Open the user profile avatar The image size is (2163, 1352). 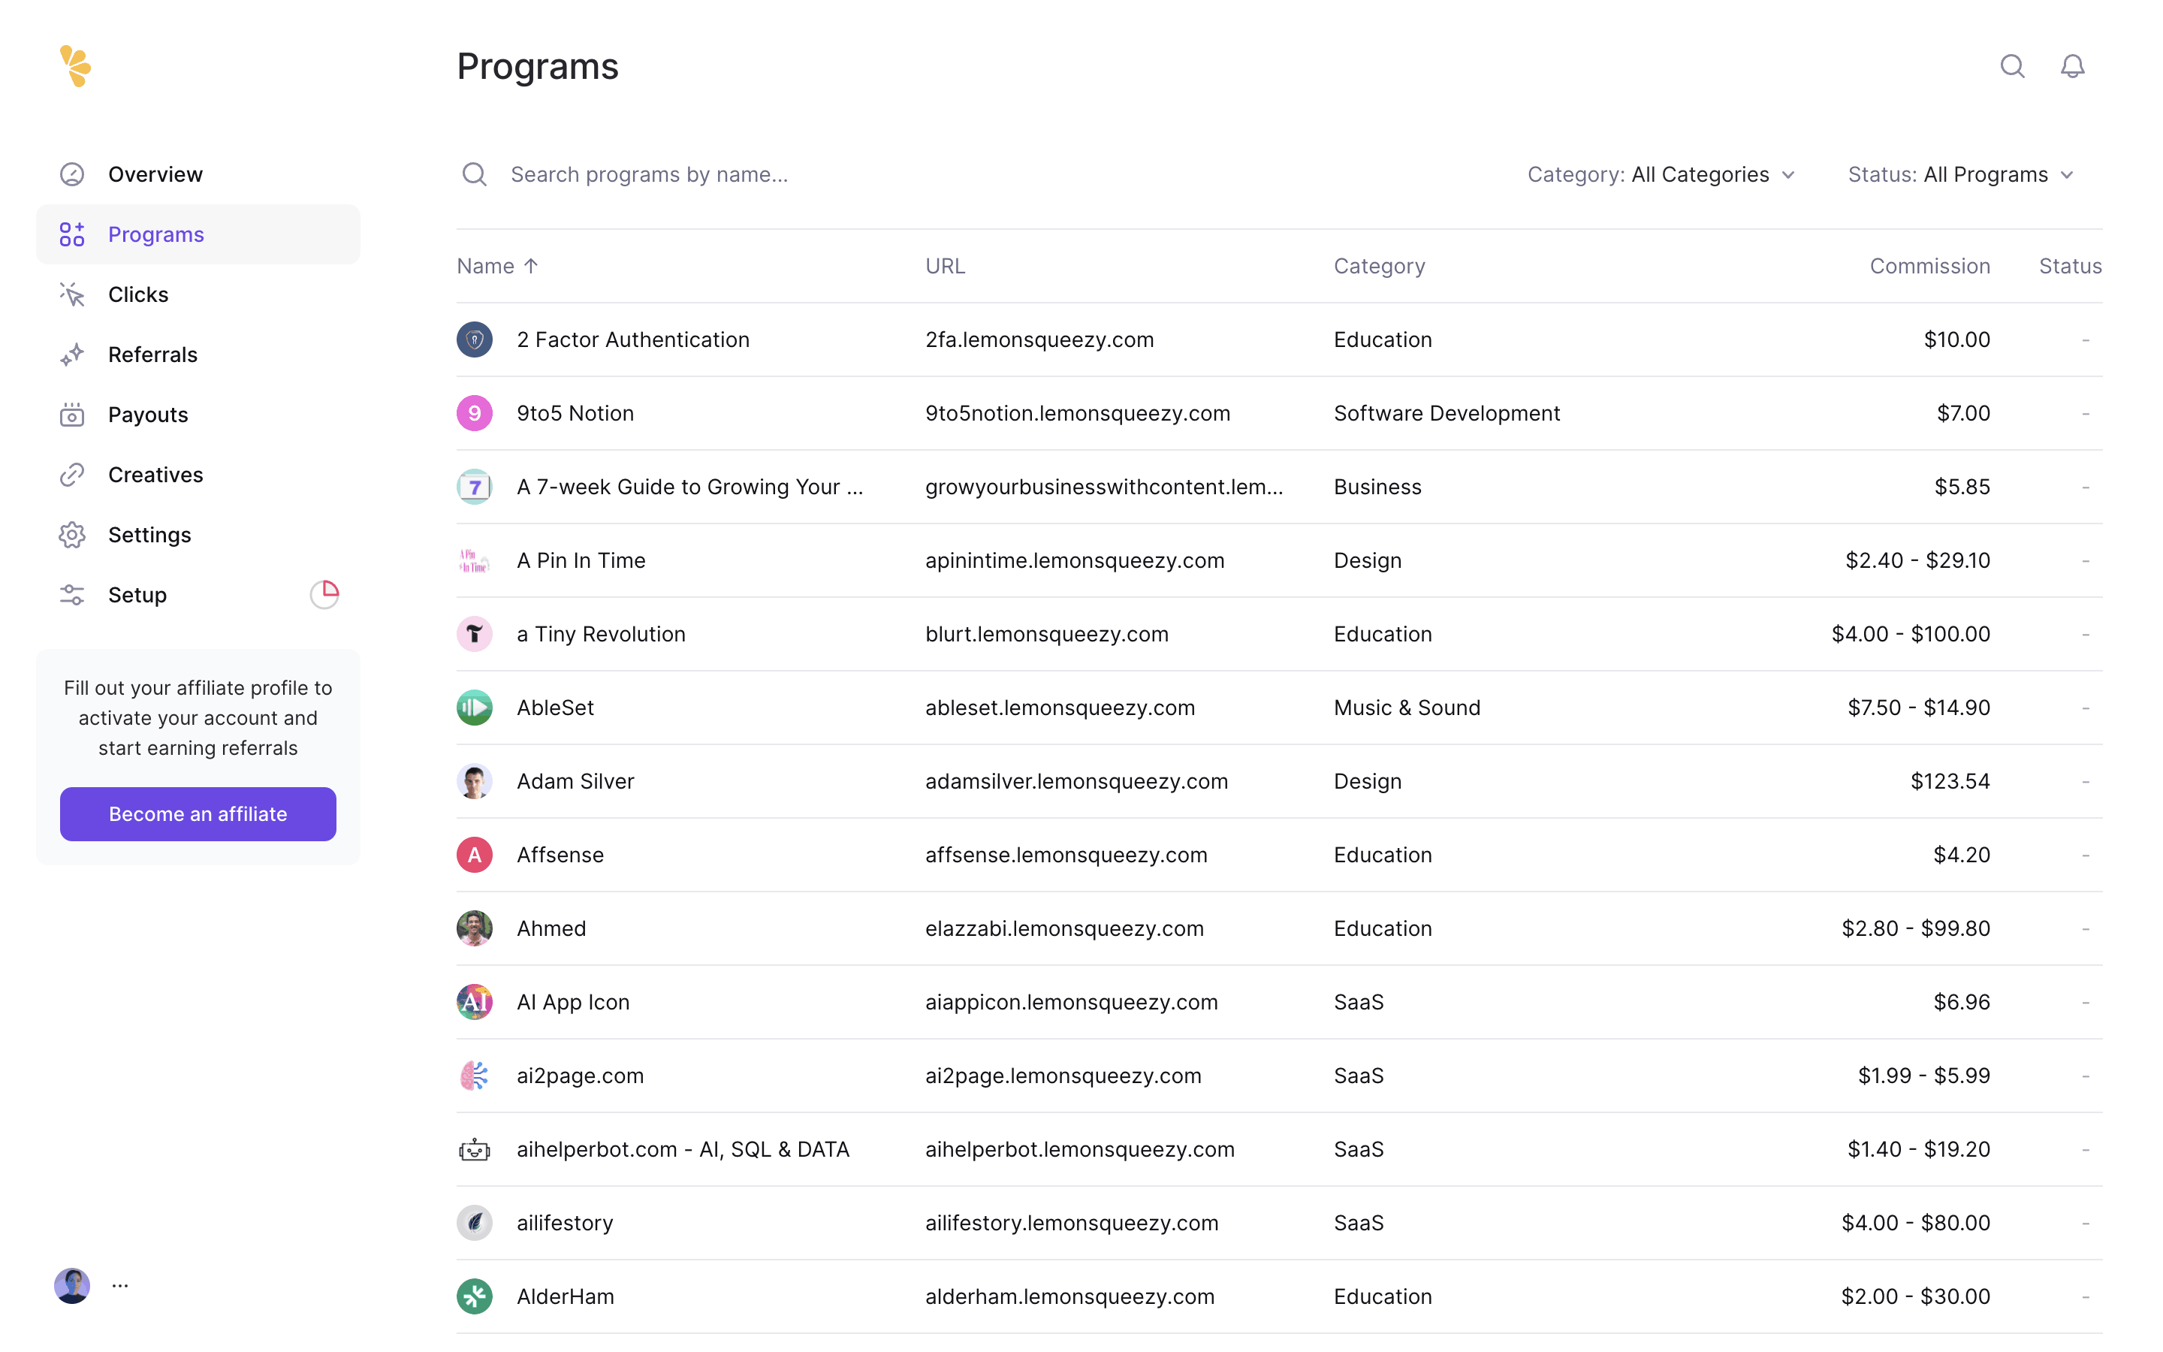coord(71,1285)
